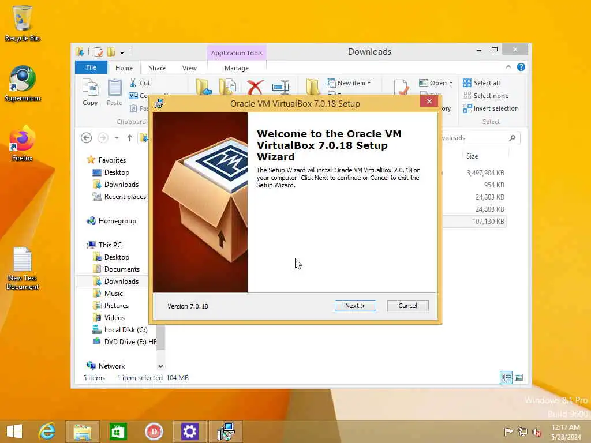Click the navigation pane scroll down arrow
The width and height of the screenshot is (591, 443).
pos(160,366)
